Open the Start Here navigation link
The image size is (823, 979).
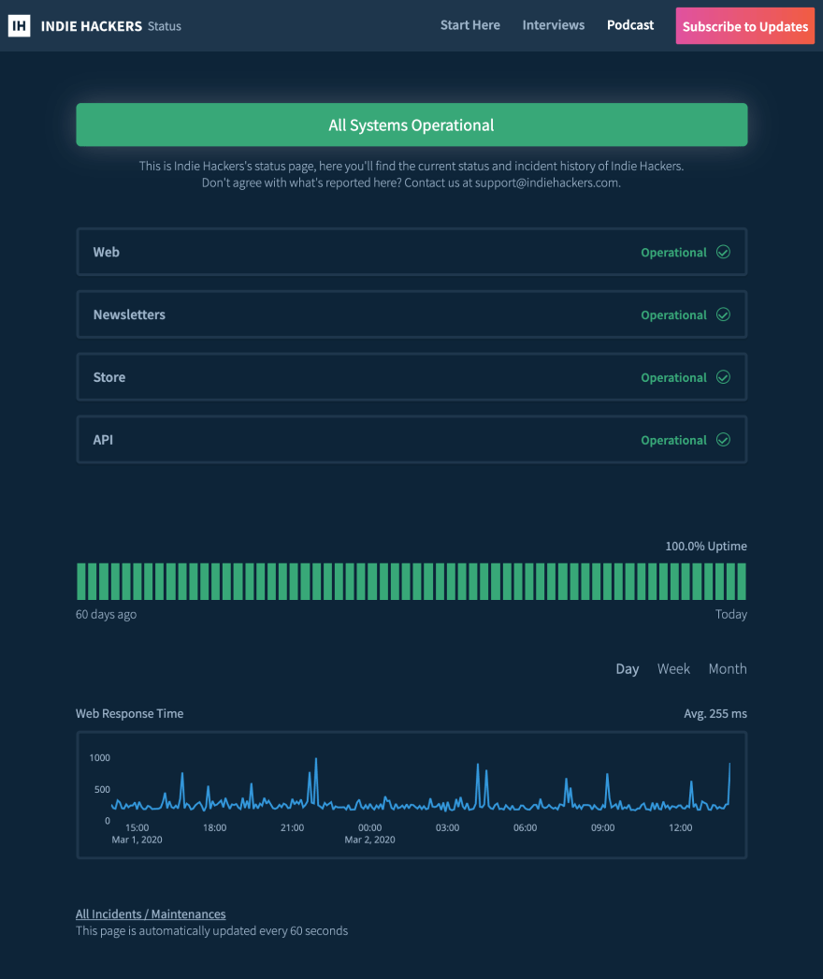point(470,25)
